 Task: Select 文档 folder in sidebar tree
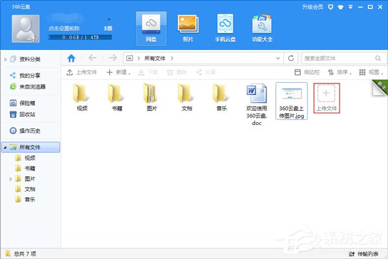(x=30, y=189)
